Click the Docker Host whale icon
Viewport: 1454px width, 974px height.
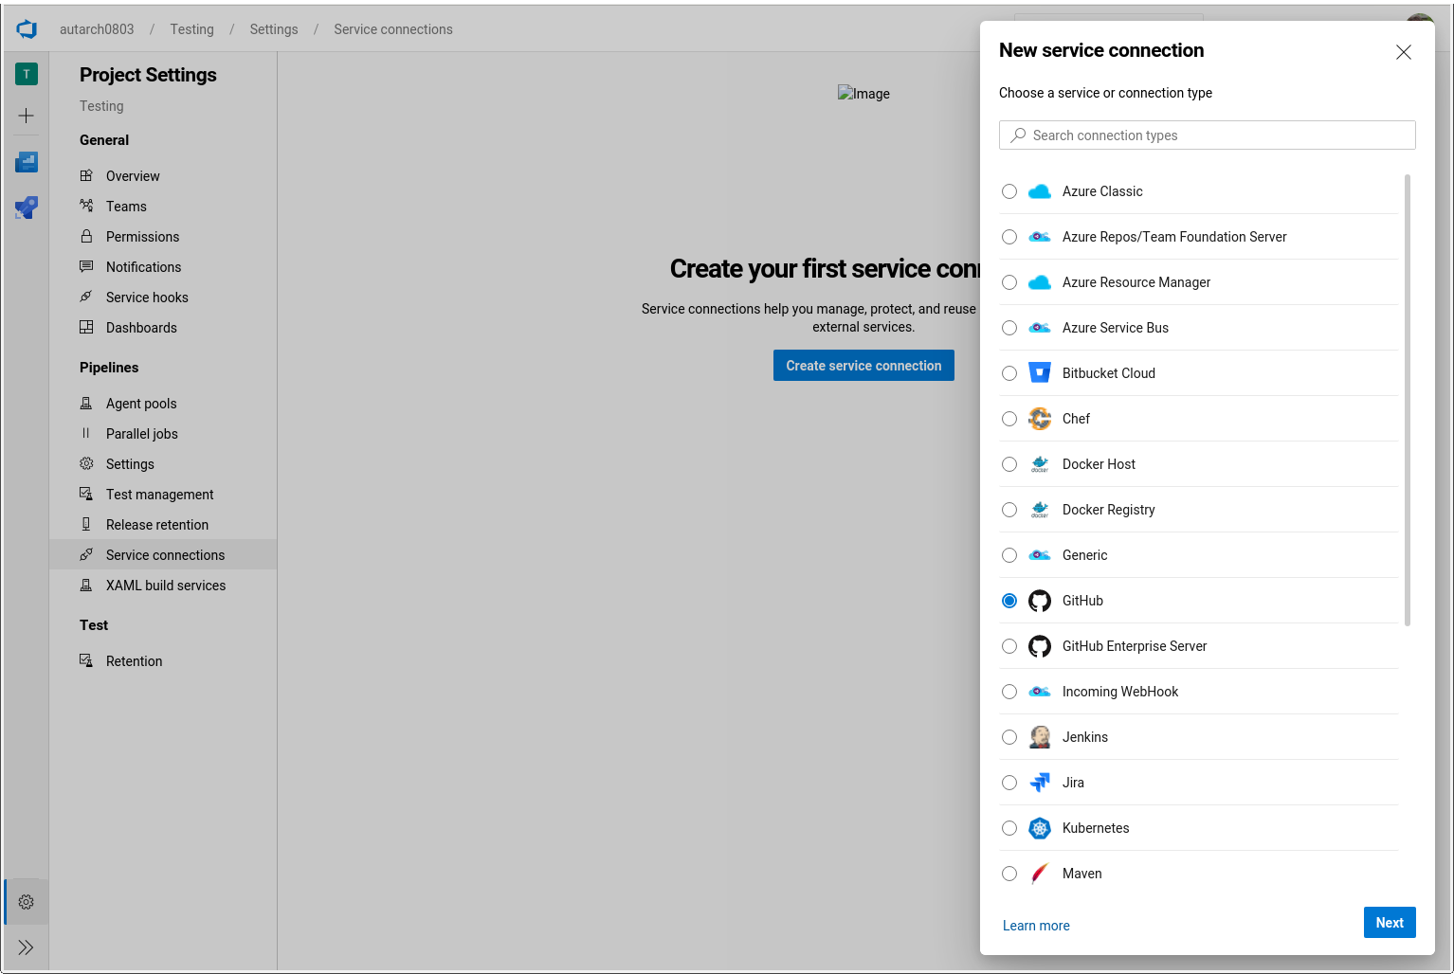[1040, 464]
